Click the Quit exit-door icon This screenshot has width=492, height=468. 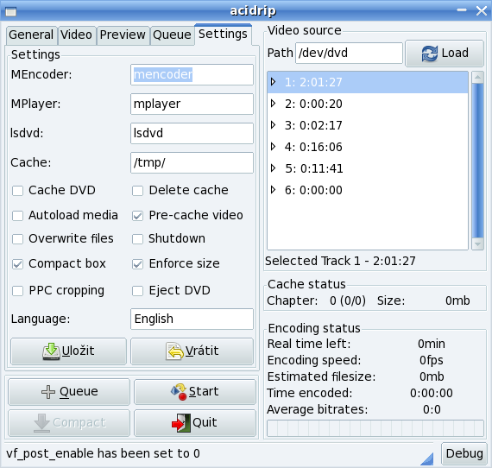coord(181,423)
